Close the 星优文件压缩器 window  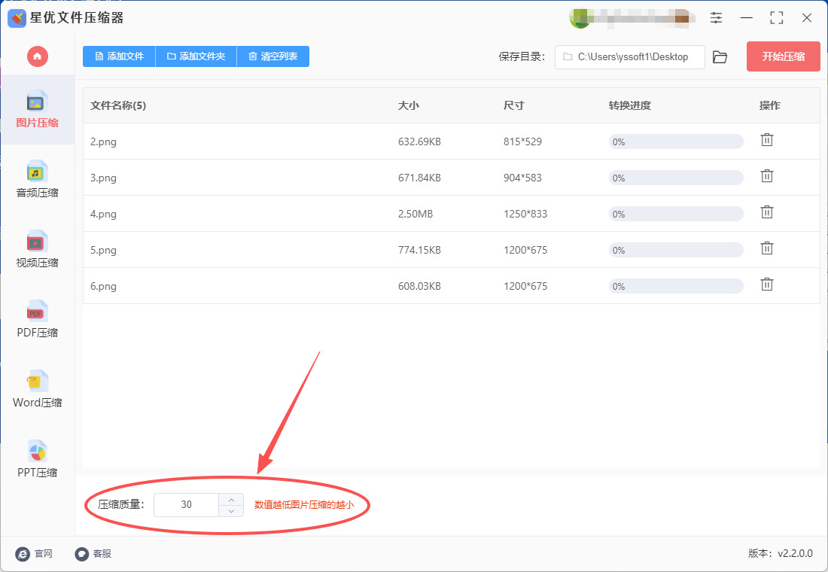[x=806, y=18]
